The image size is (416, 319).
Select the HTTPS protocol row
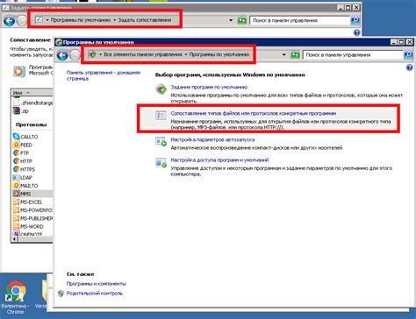pyautogui.click(x=32, y=169)
